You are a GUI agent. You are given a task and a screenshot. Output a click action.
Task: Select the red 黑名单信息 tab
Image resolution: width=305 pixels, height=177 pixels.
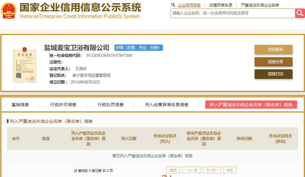(x=251, y=105)
